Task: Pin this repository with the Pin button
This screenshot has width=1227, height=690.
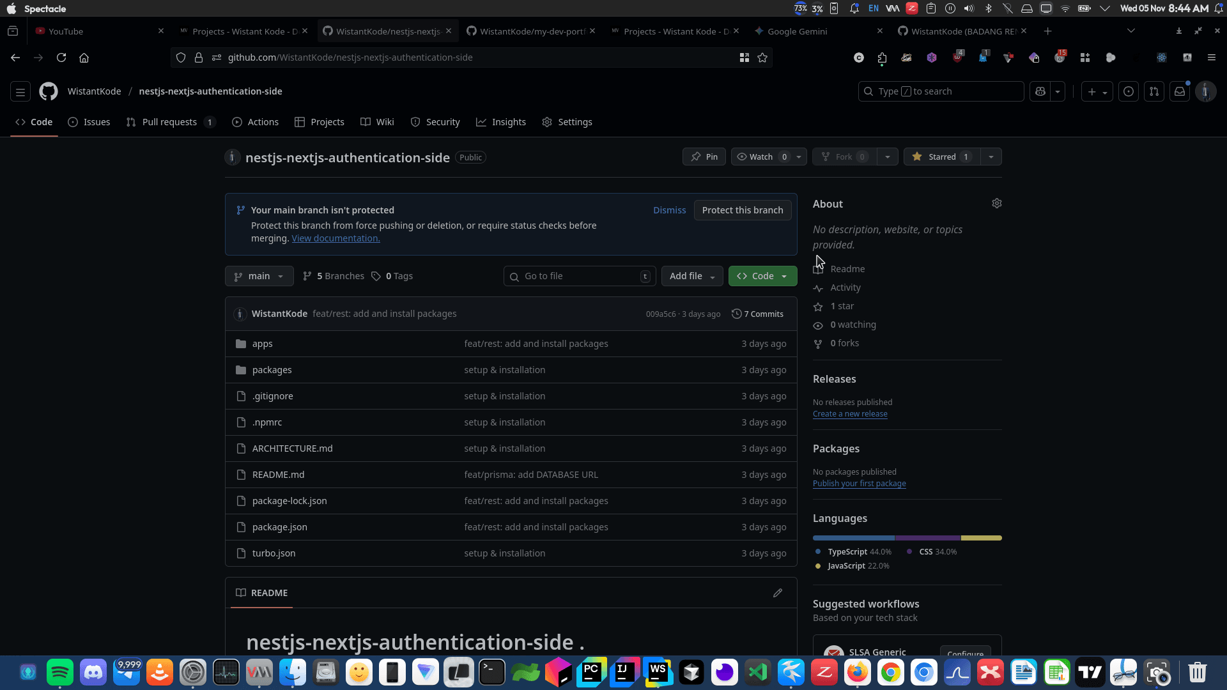Action: pyautogui.click(x=704, y=157)
